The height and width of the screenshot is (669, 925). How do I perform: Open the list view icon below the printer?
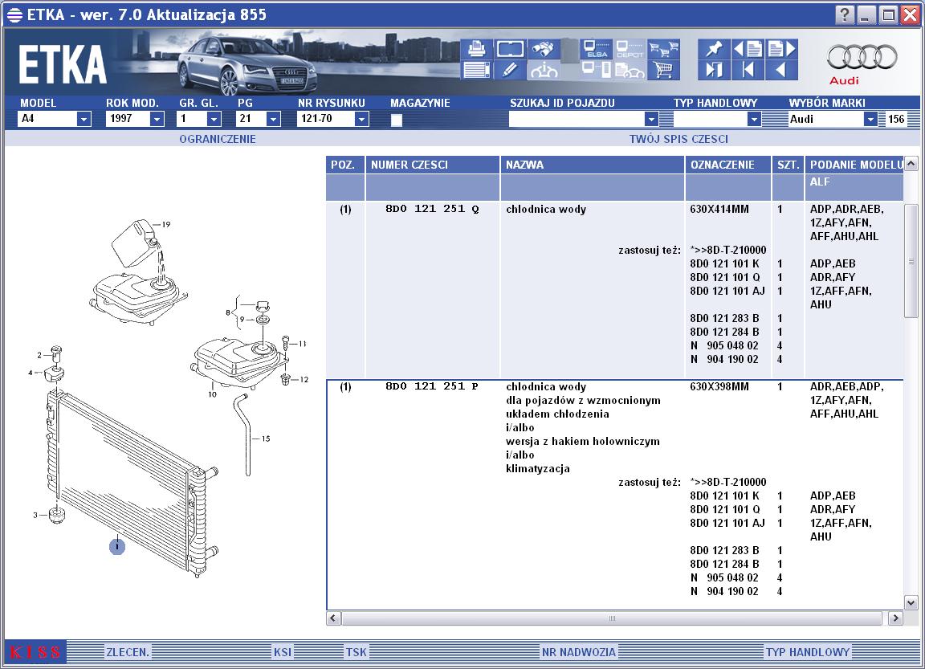coord(476,70)
